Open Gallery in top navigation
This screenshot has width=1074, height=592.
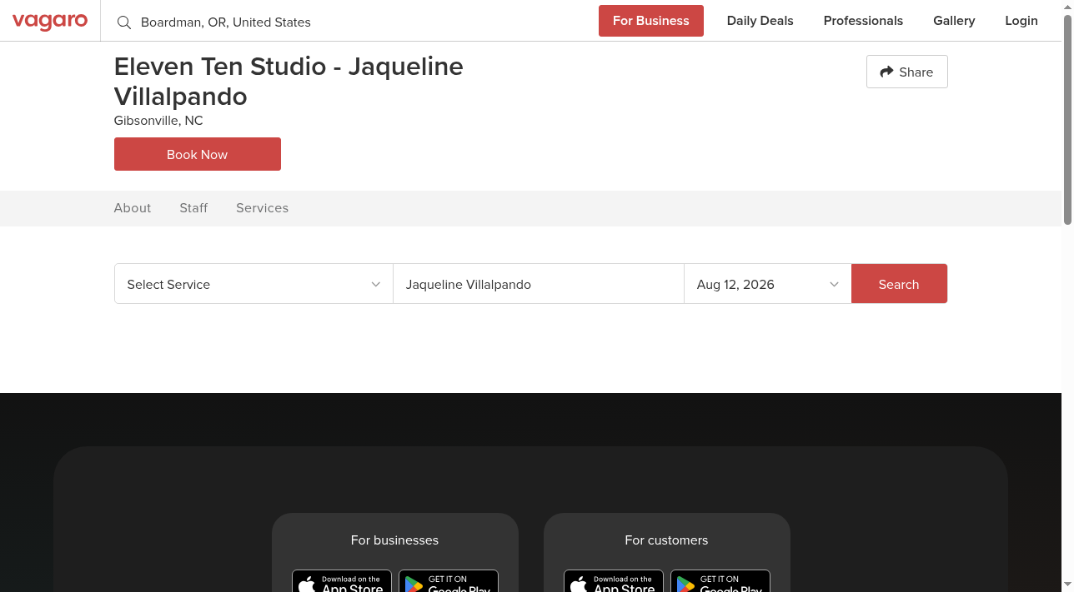tap(954, 21)
